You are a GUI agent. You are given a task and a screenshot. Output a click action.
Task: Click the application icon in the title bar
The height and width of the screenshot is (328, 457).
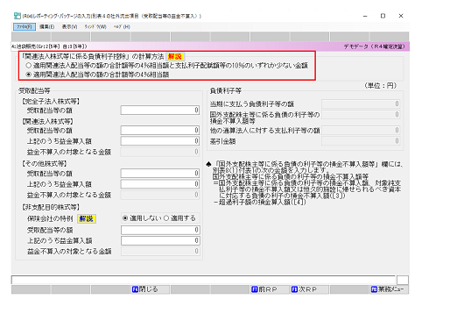(x=17, y=16)
